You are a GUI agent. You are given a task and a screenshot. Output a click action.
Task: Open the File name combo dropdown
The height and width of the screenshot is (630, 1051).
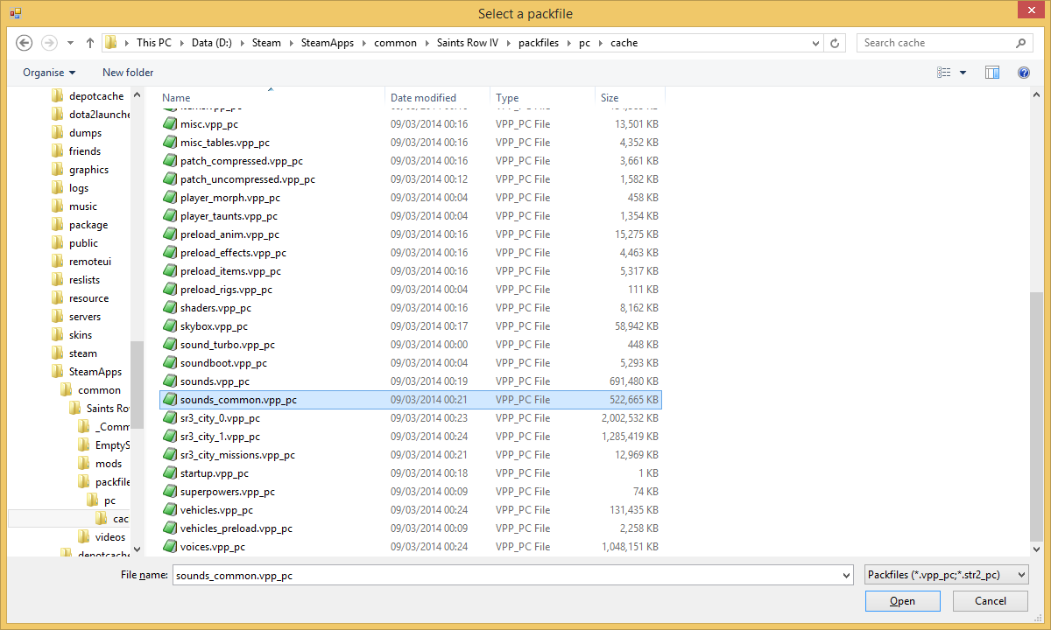[845, 575]
